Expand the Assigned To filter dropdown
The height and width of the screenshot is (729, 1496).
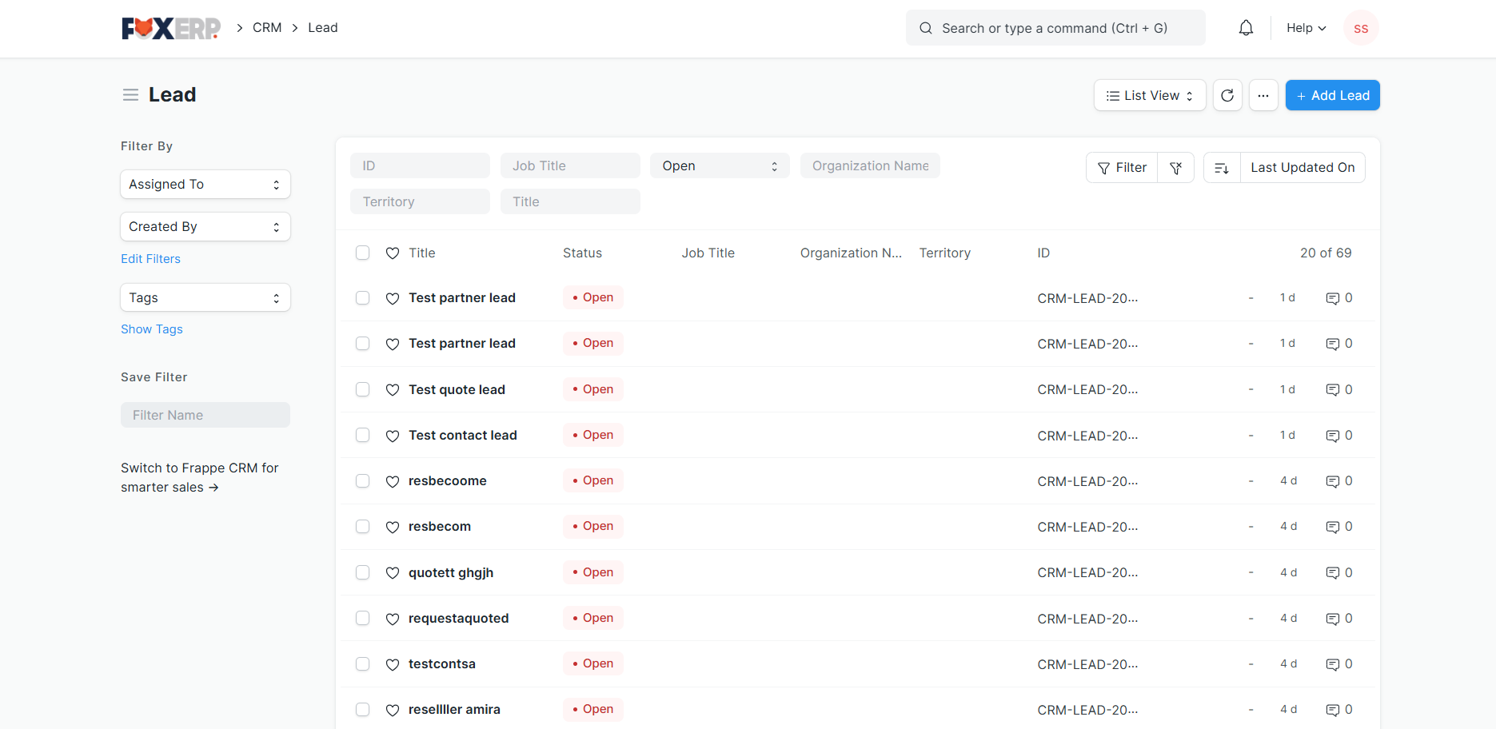pyautogui.click(x=205, y=184)
